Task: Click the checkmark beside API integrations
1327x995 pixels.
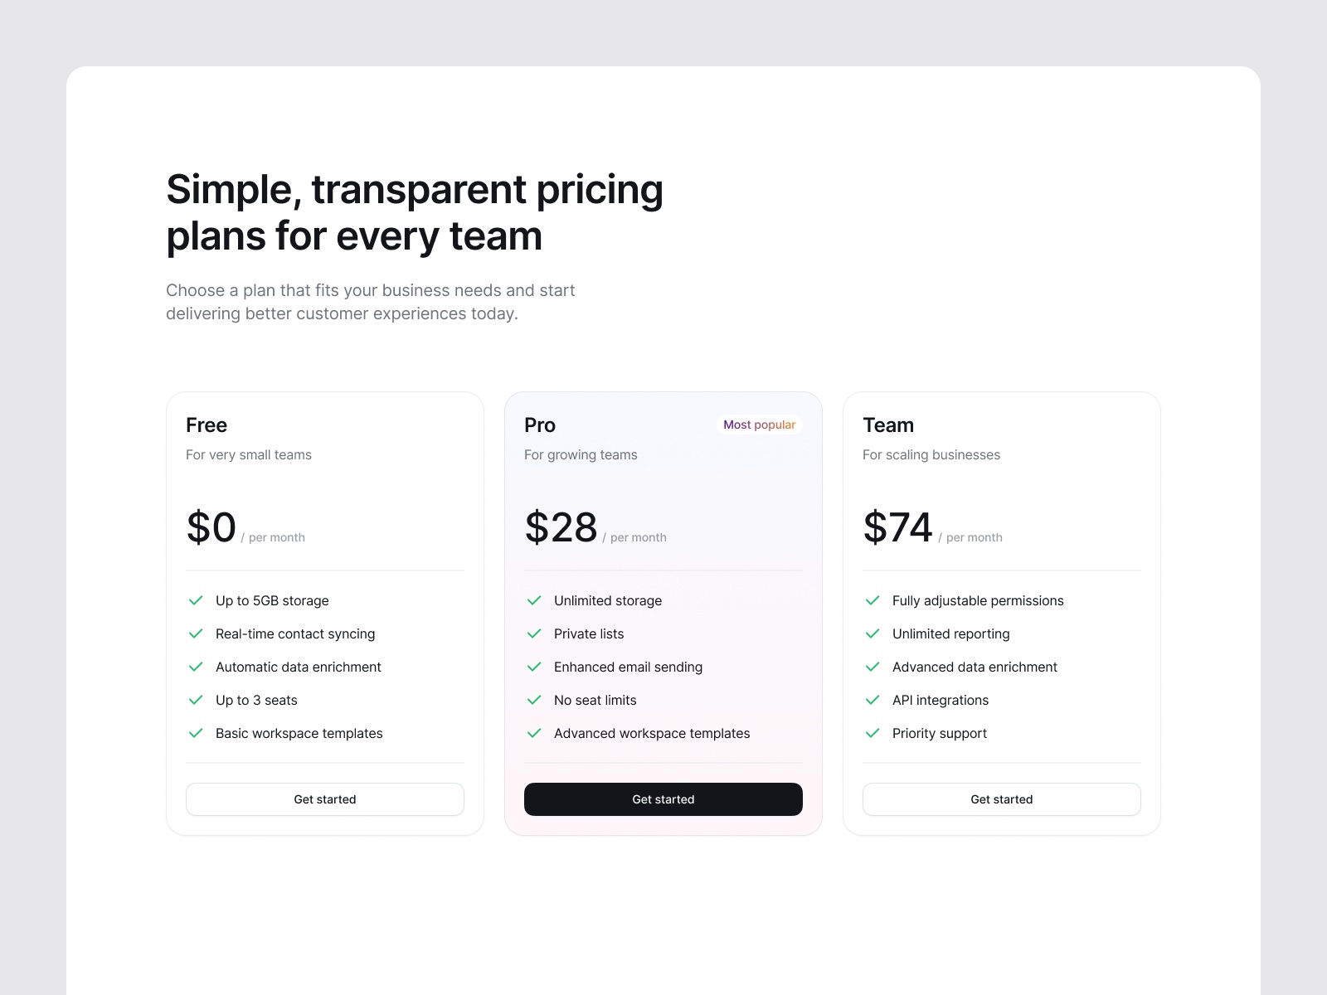Action: [x=873, y=700]
